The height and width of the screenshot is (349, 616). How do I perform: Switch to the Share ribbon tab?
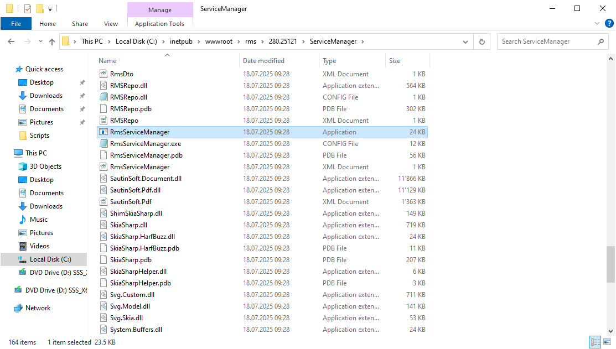80,24
